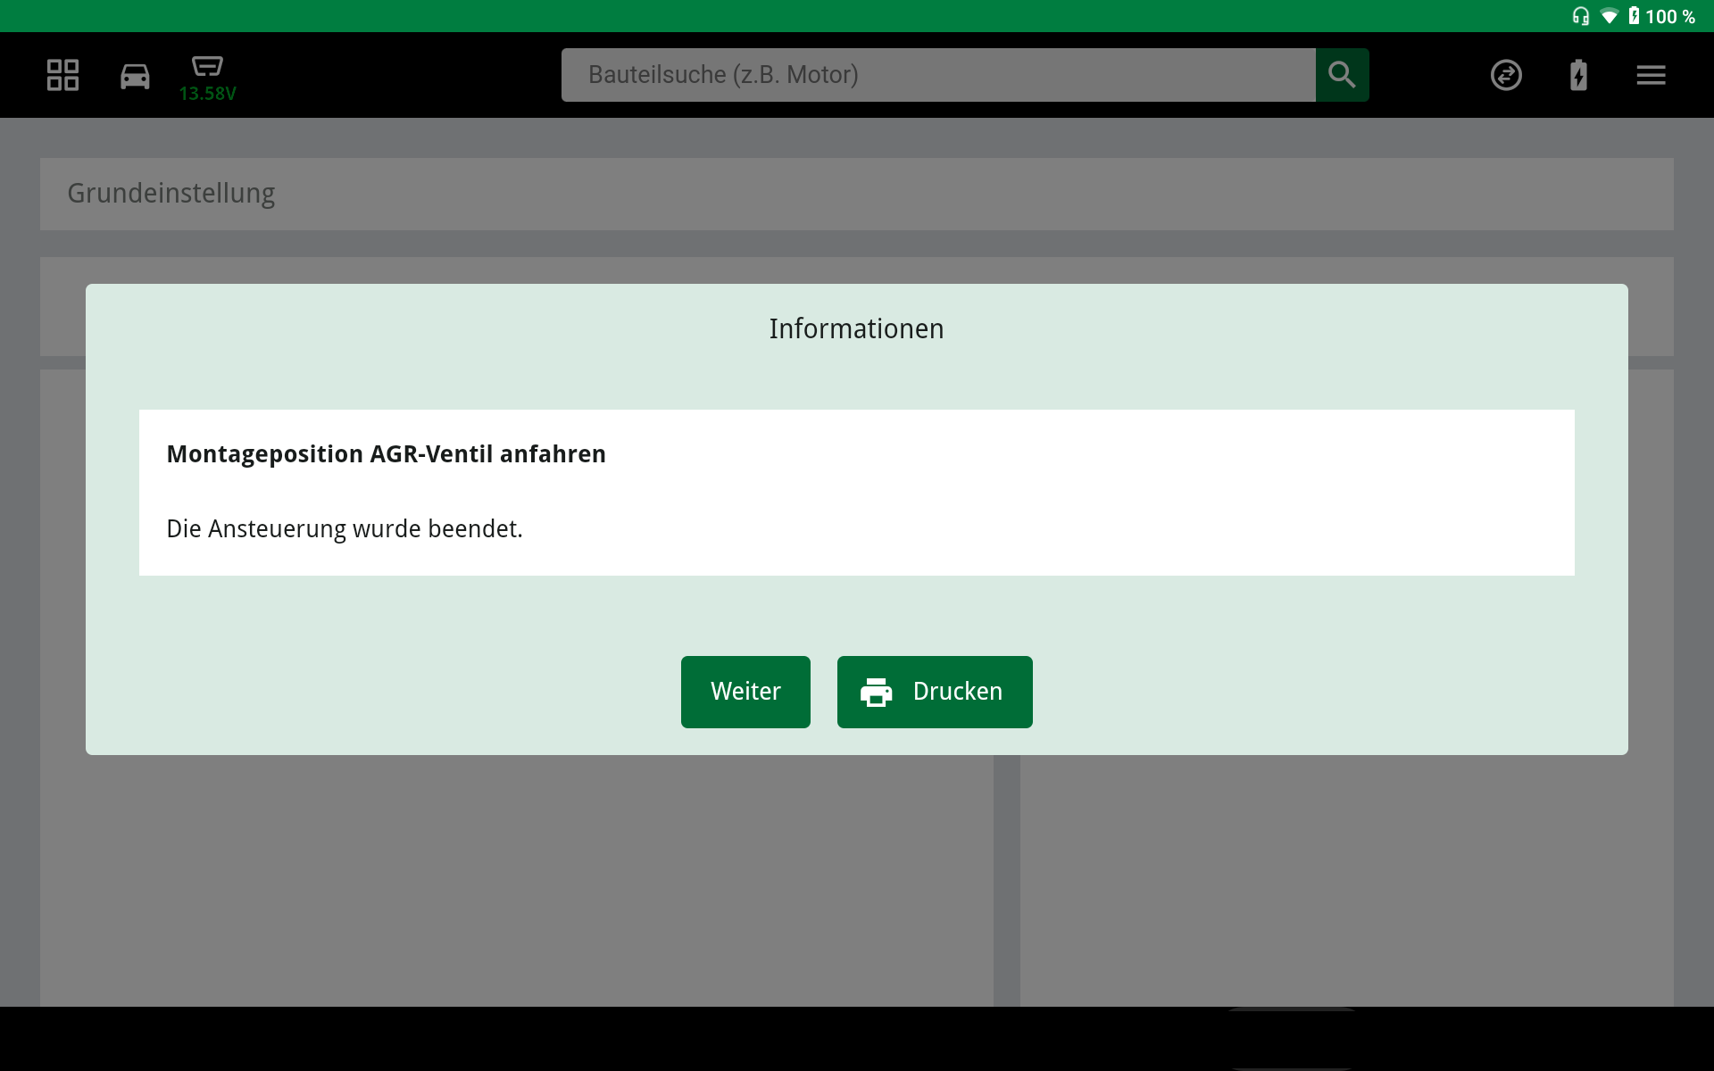
Task: Open the app overview grid icon
Action: 62,75
